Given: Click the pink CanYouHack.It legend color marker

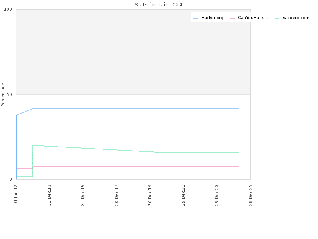Looking at the screenshot, I should (232, 18).
